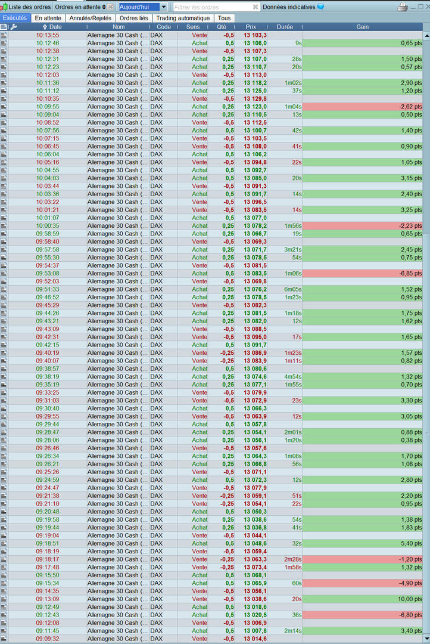Viewport: 430px width, 644px height.
Task: Sort by the Date column header
Action: (52, 27)
